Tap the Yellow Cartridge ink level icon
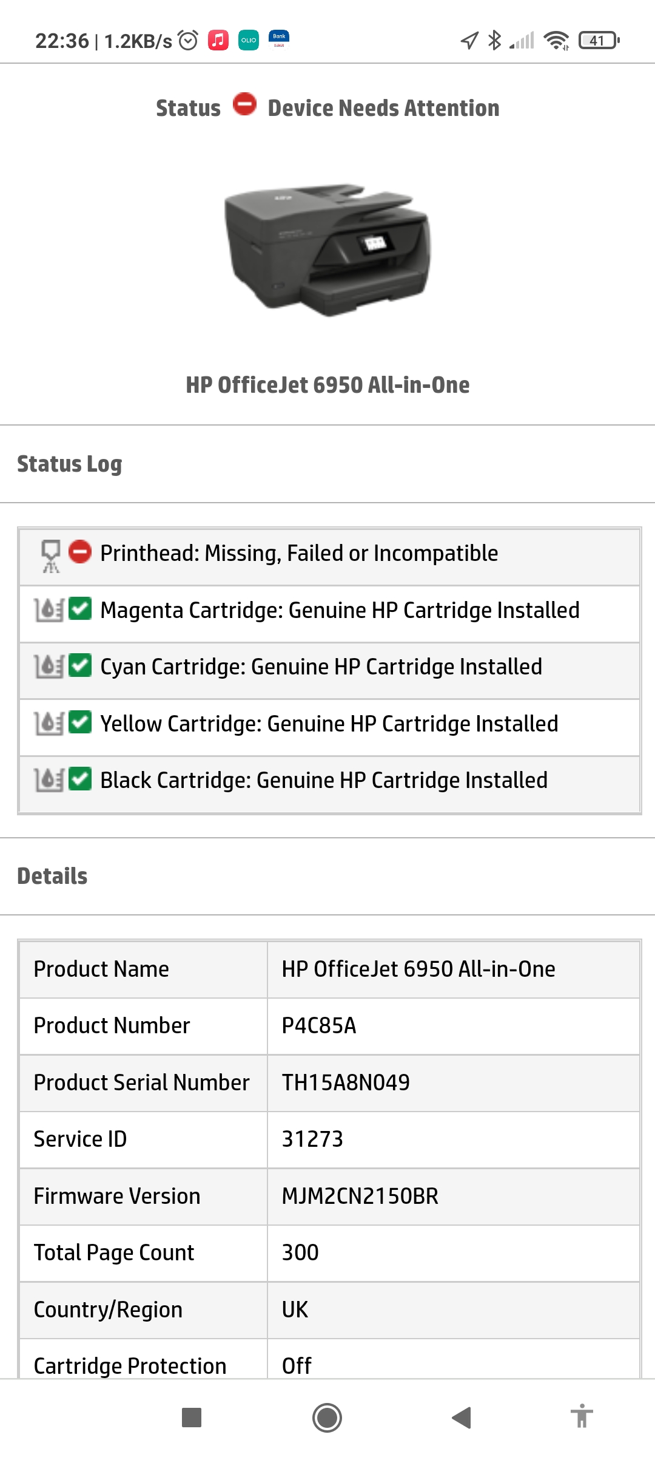The width and height of the screenshot is (655, 1457). click(x=49, y=724)
